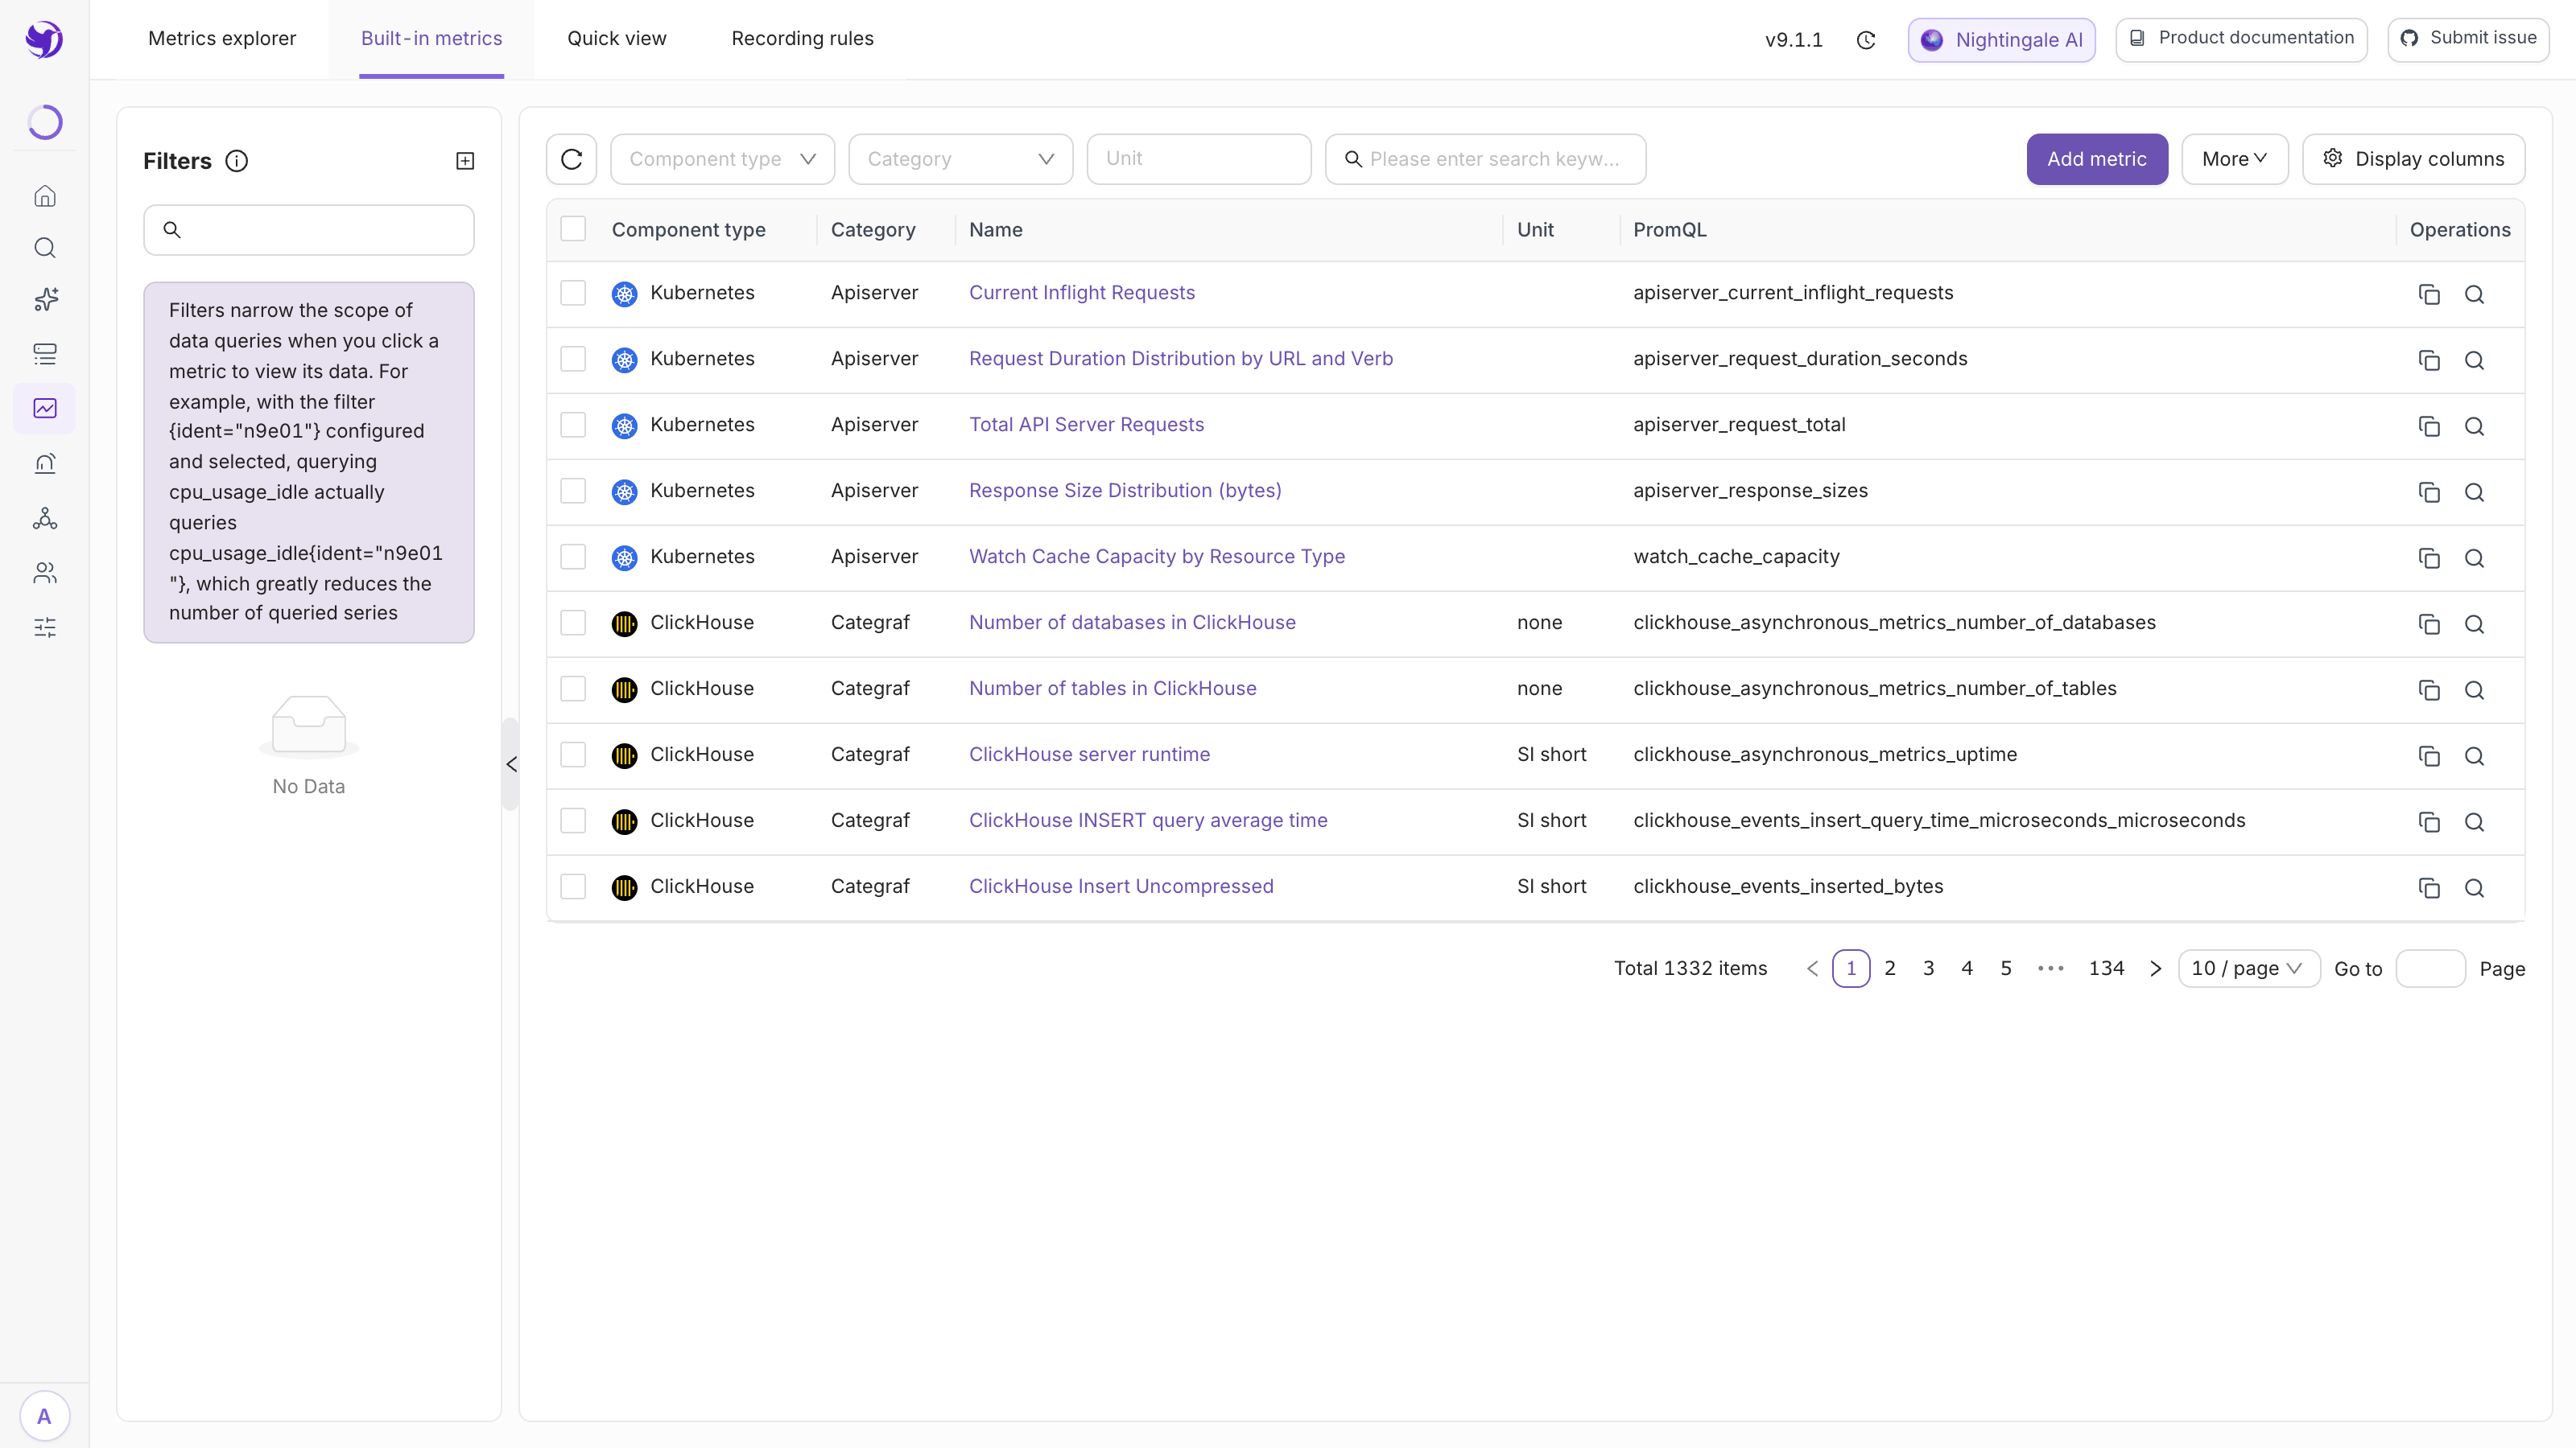Switch to the Recording rules tab
The height and width of the screenshot is (1448, 2576).
pos(803,38)
